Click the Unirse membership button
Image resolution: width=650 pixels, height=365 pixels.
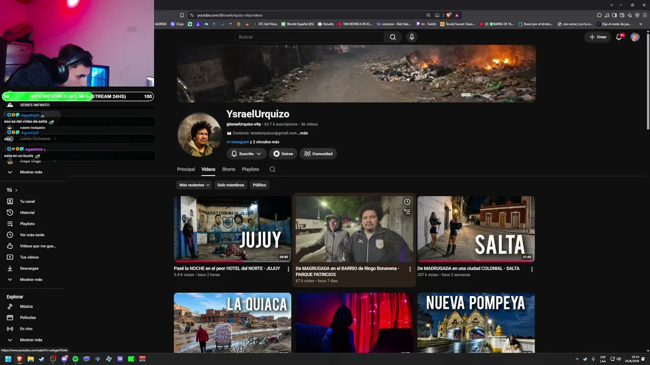(x=283, y=154)
